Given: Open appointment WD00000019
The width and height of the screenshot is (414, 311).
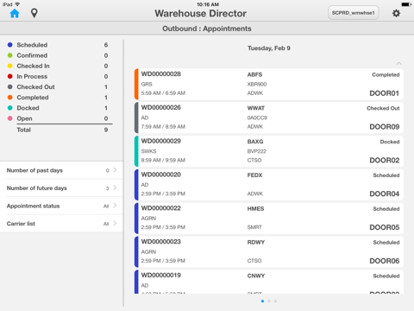Looking at the screenshot, I should click(x=269, y=282).
